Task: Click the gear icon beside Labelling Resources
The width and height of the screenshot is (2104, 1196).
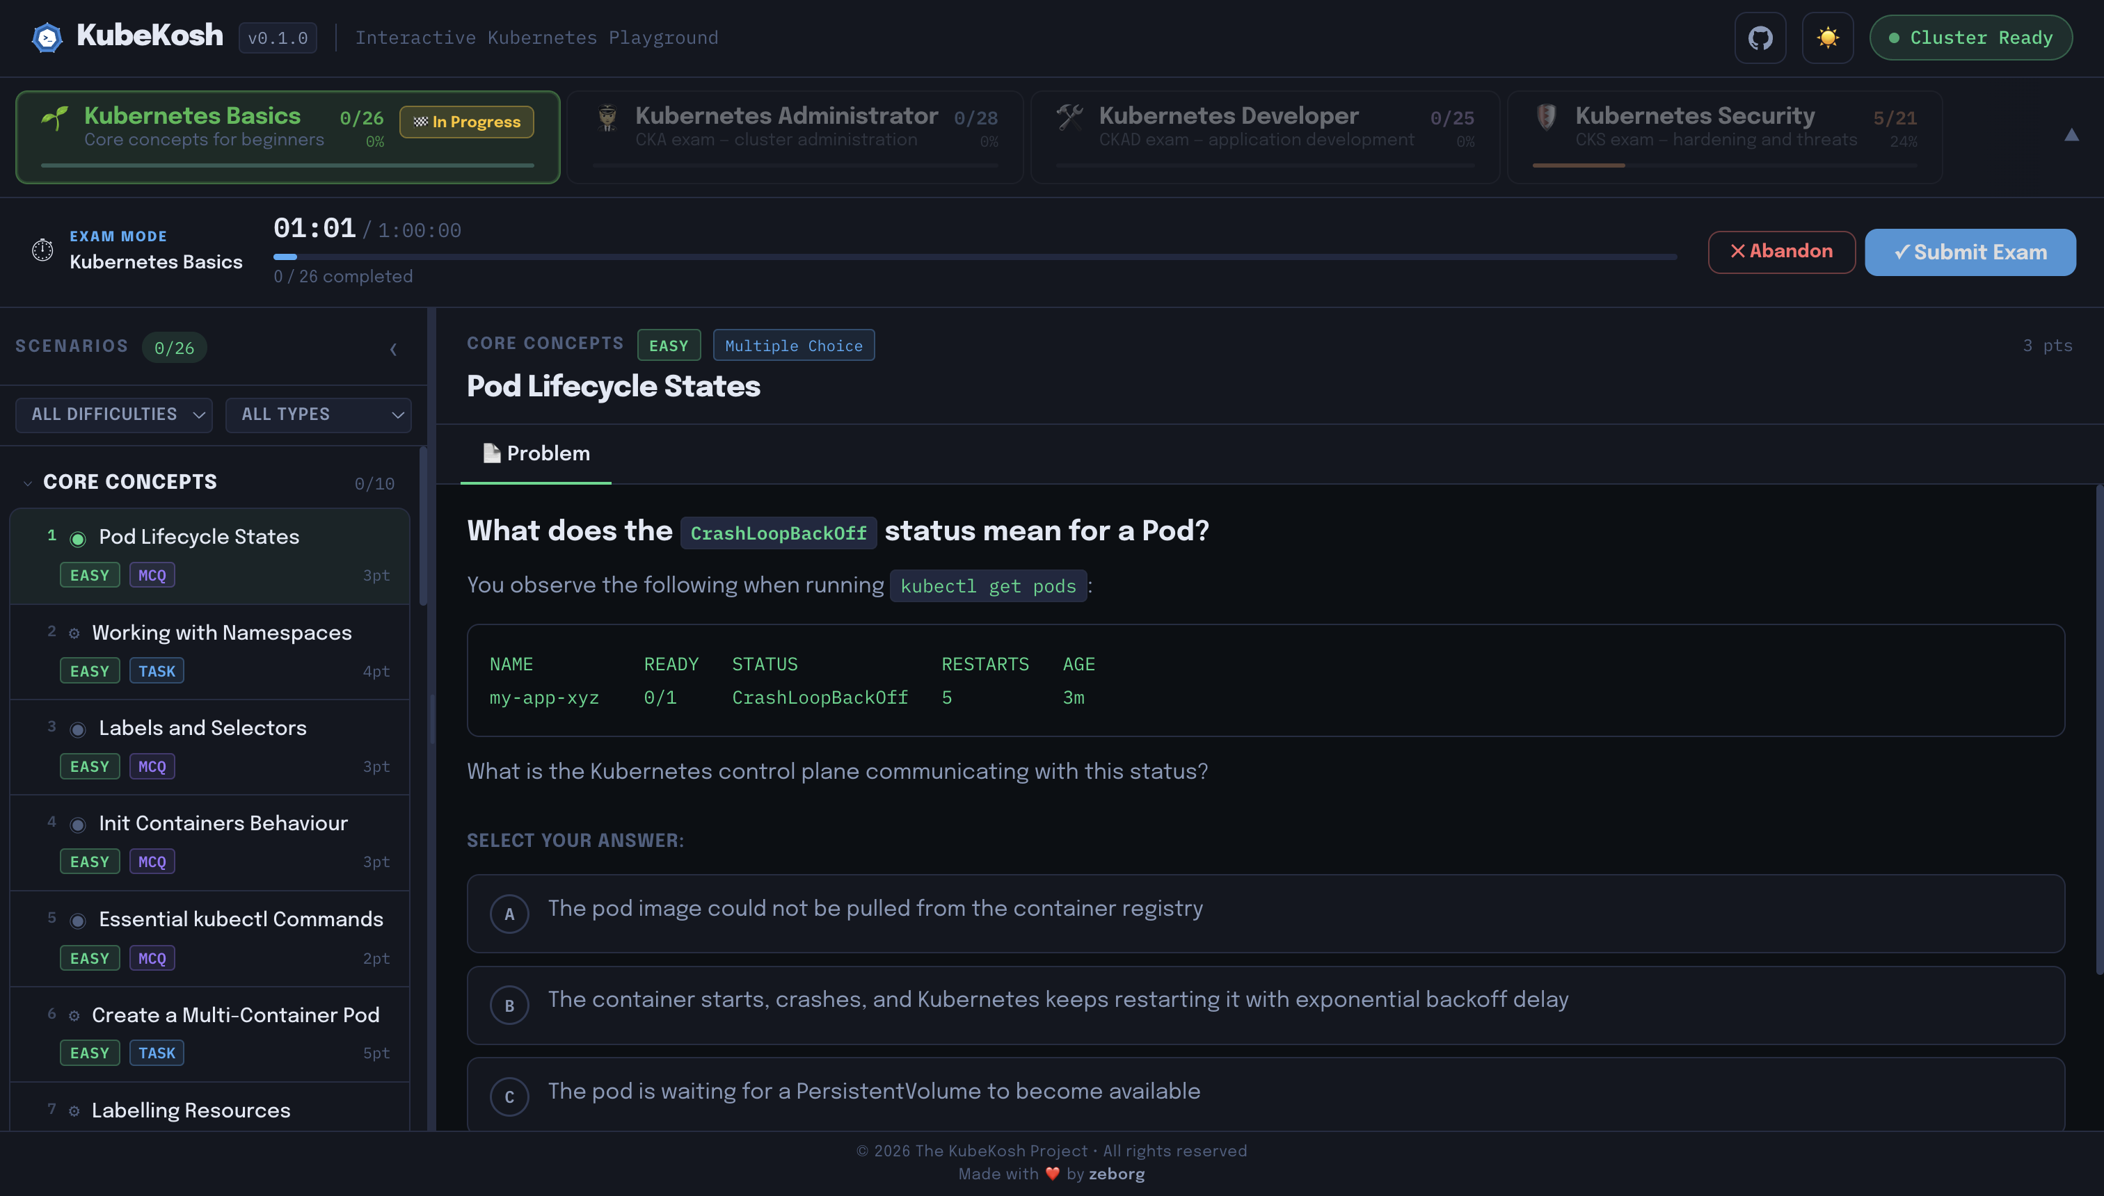Action: pos(74,1111)
